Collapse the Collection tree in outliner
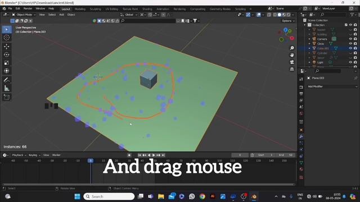This screenshot has width=360, height=202. point(305,25)
